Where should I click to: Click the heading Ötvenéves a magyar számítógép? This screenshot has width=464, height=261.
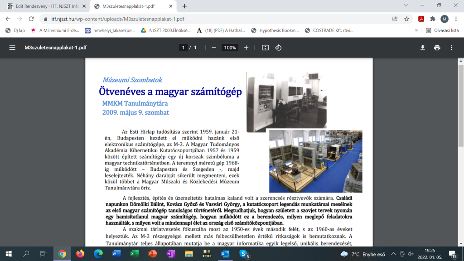coord(170,92)
